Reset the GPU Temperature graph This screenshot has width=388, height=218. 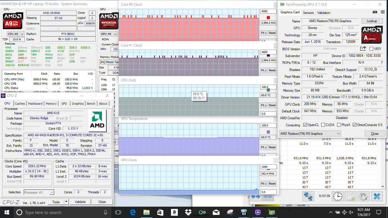pos(272,147)
